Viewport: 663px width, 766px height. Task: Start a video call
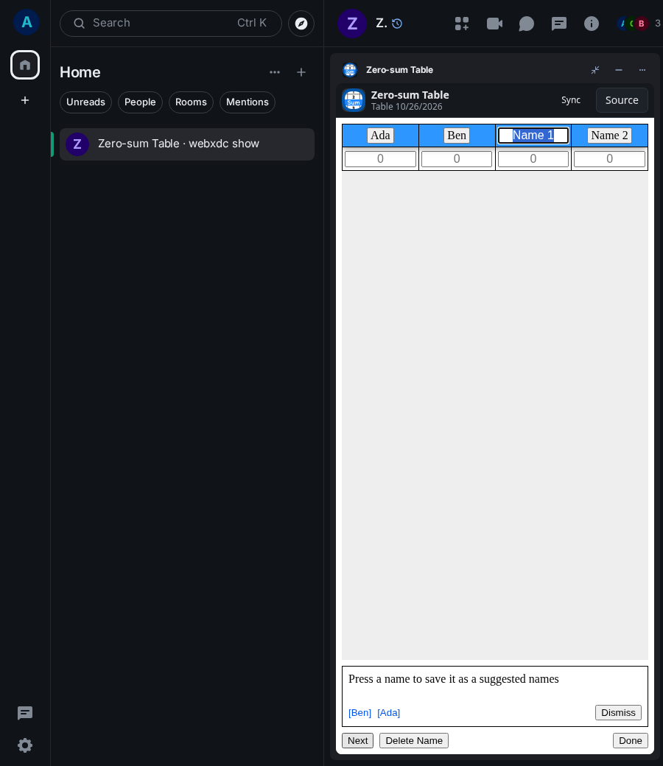click(x=494, y=24)
